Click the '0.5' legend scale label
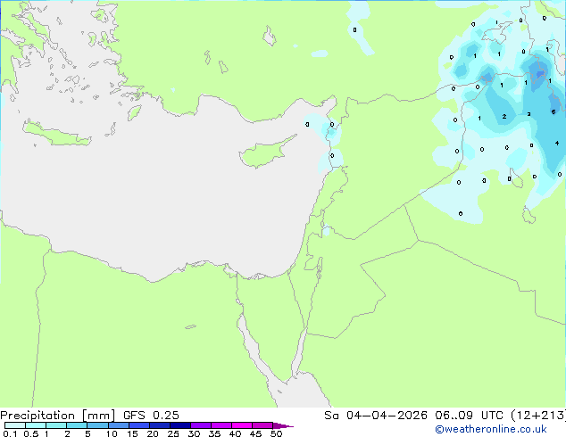The width and height of the screenshot is (566, 437). coord(30,433)
